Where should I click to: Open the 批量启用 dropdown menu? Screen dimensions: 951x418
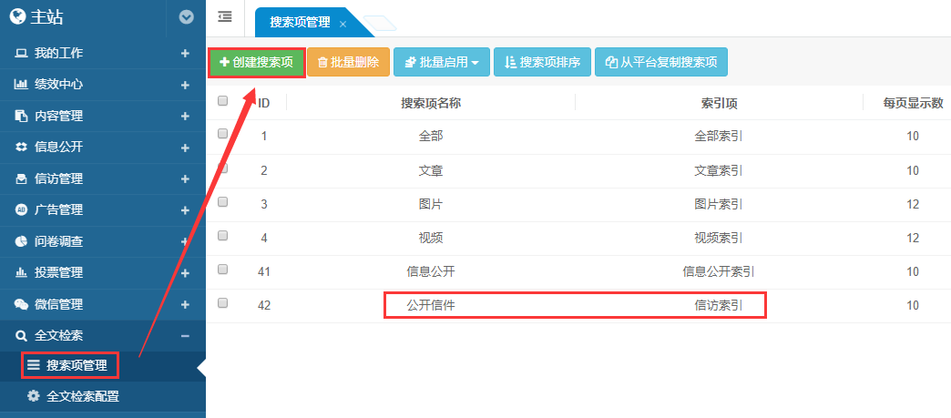(x=442, y=62)
